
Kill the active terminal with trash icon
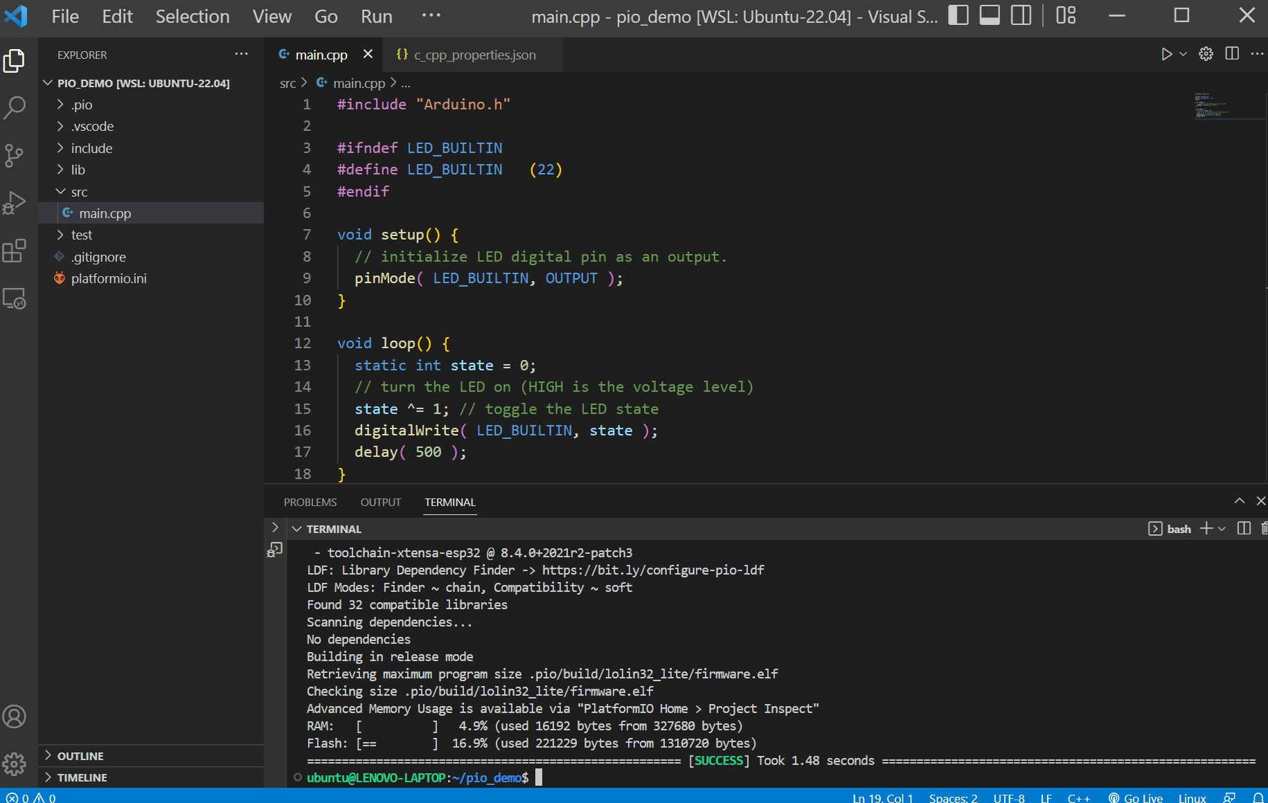[x=1262, y=528]
